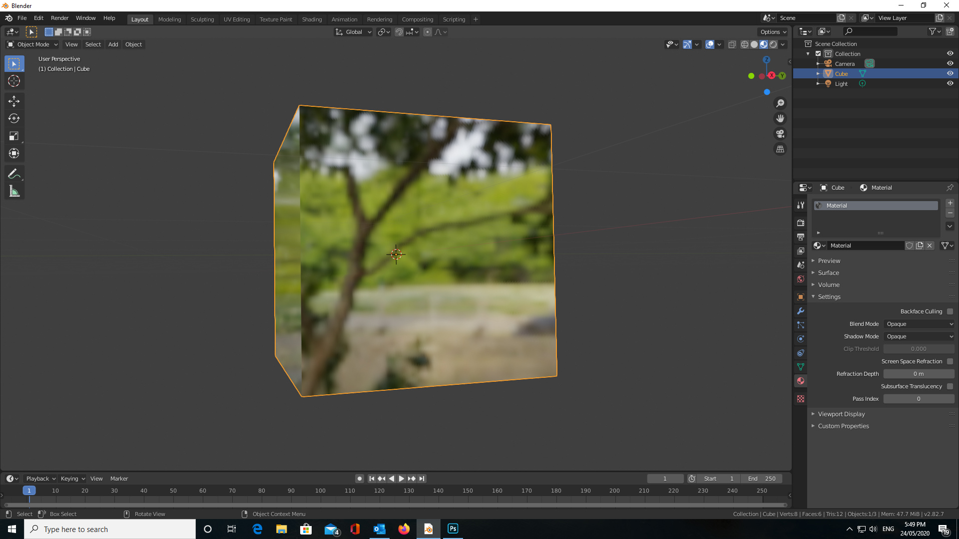The width and height of the screenshot is (959, 539).
Task: Switch perspective/orthographic grid icon
Action: 780,149
